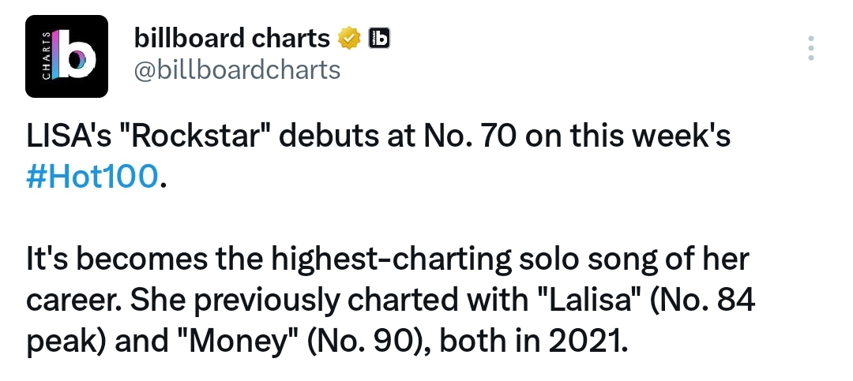
Task: Click the "highest-charting" phrase in tweet
Action: pos(391,260)
